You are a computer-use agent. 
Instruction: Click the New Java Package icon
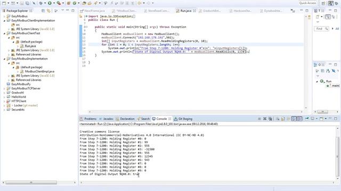click(x=69, y=3)
